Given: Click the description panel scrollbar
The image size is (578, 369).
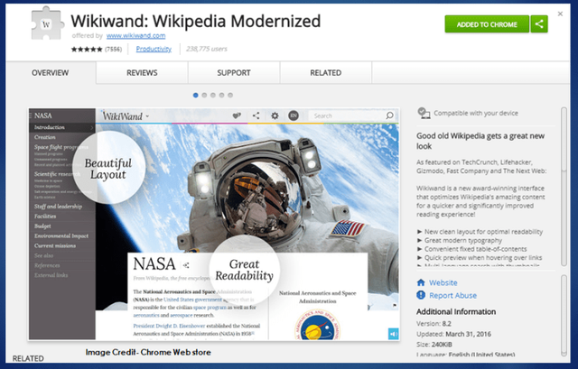Looking at the screenshot, I should (x=564, y=187).
